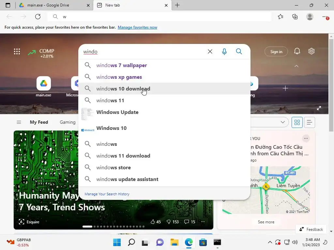The height and width of the screenshot is (250, 334).
Task: Open Microsoft Store from taskbar
Action: [203, 242]
